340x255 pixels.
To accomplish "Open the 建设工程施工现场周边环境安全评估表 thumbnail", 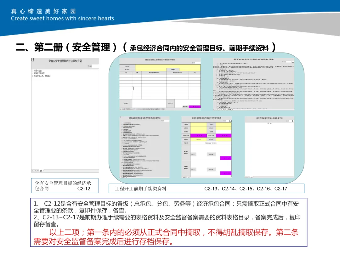I will [x=160, y=84].
